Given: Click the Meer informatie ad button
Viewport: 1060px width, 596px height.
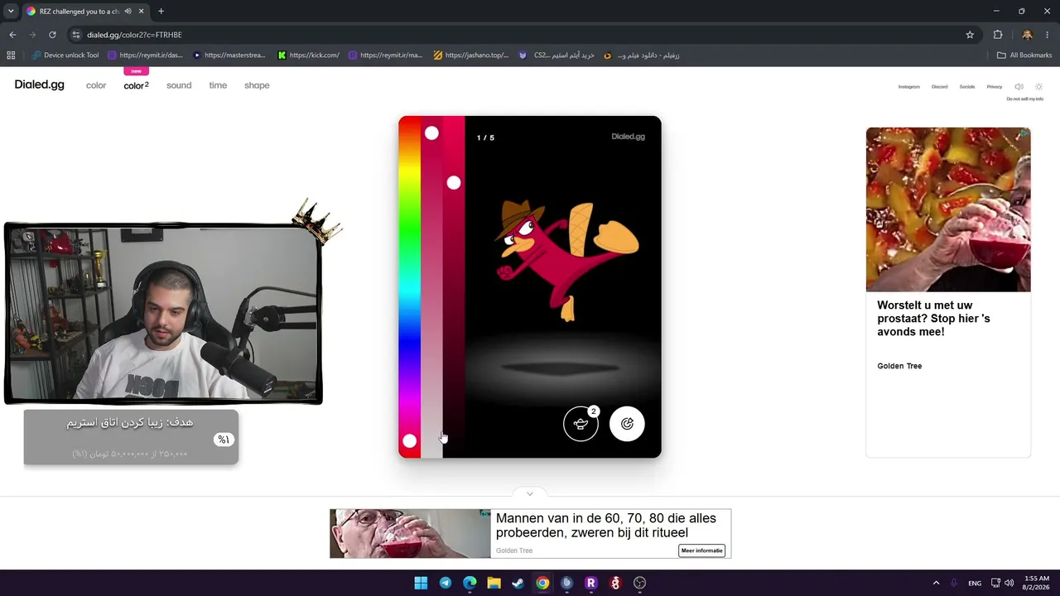Looking at the screenshot, I should click(x=701, y=550).
